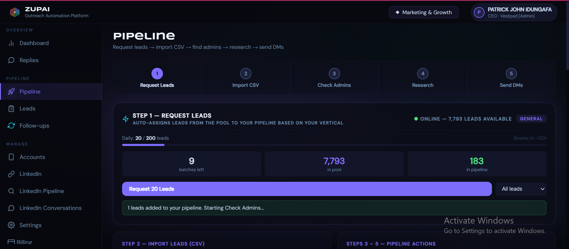Open the Patrick John Idungafa profile menu
Screen dimensions: 569x249
(x=514, y=12)
